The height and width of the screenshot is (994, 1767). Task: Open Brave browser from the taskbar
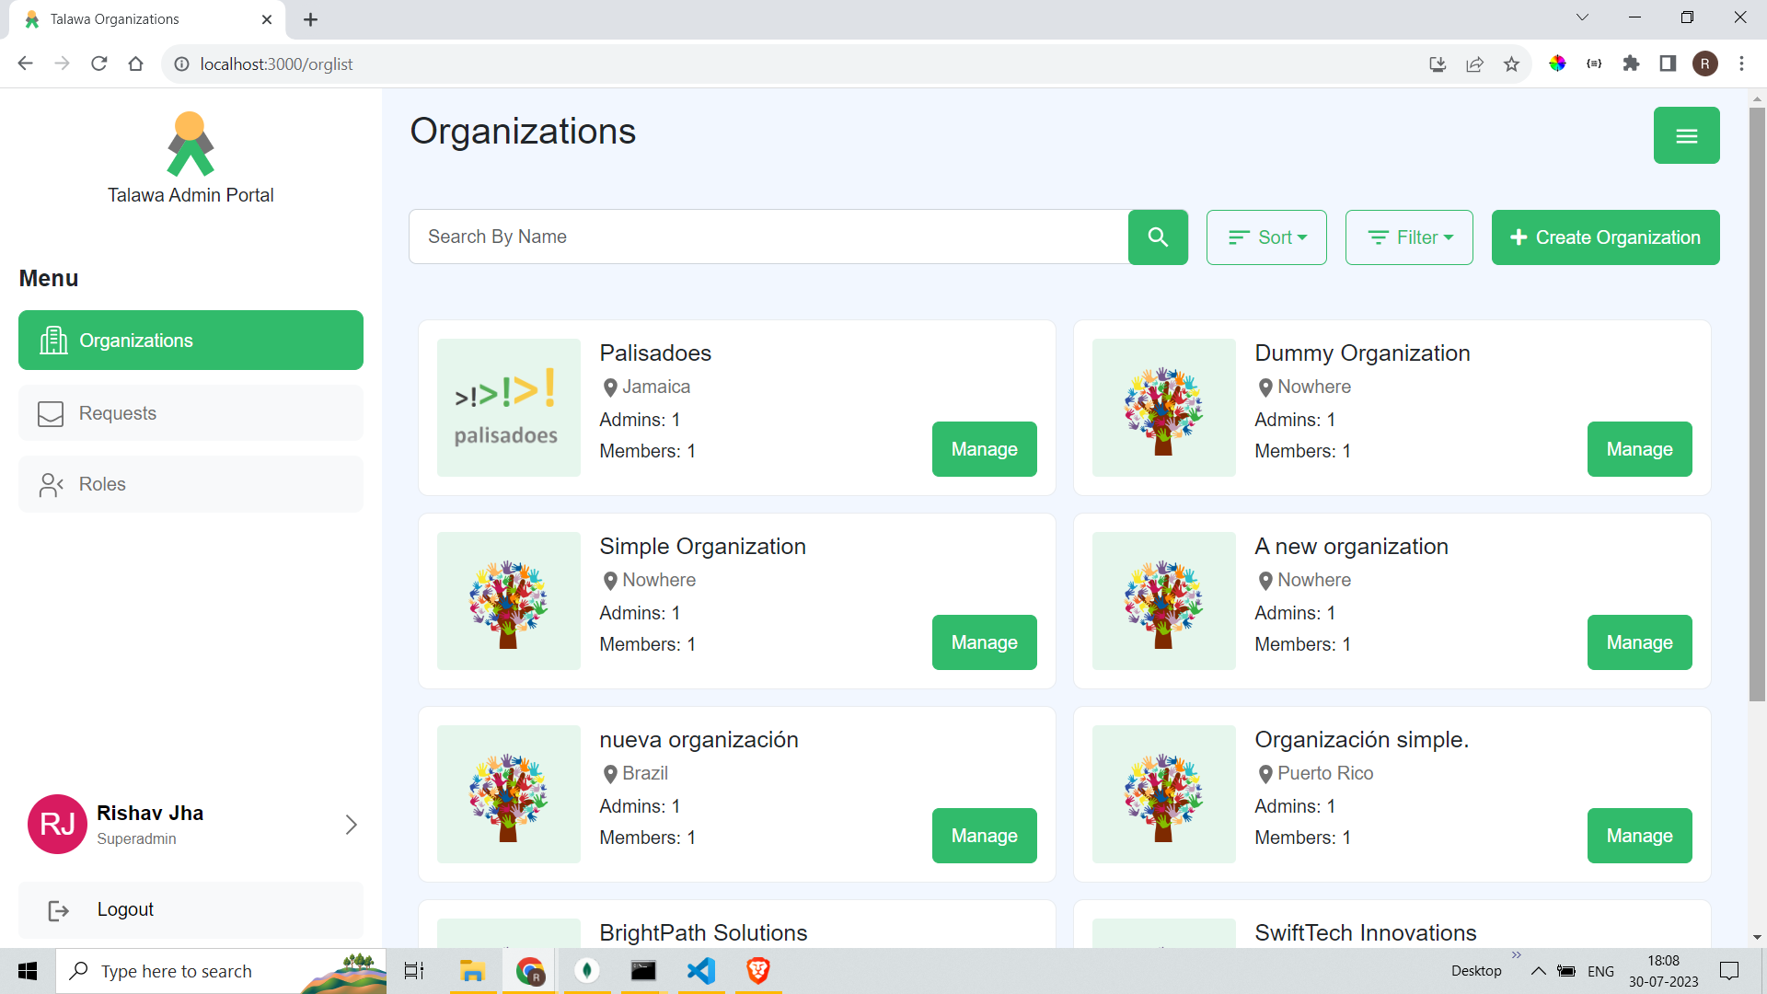coord(757,971)
